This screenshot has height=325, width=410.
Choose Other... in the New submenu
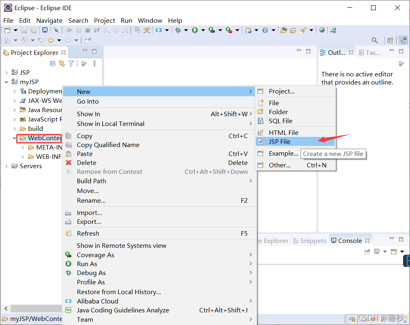click(295, 165)
